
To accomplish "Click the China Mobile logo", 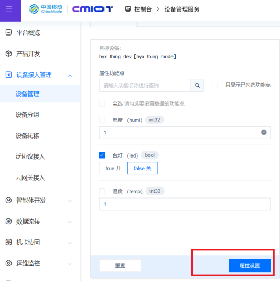I will pos(46,9).
